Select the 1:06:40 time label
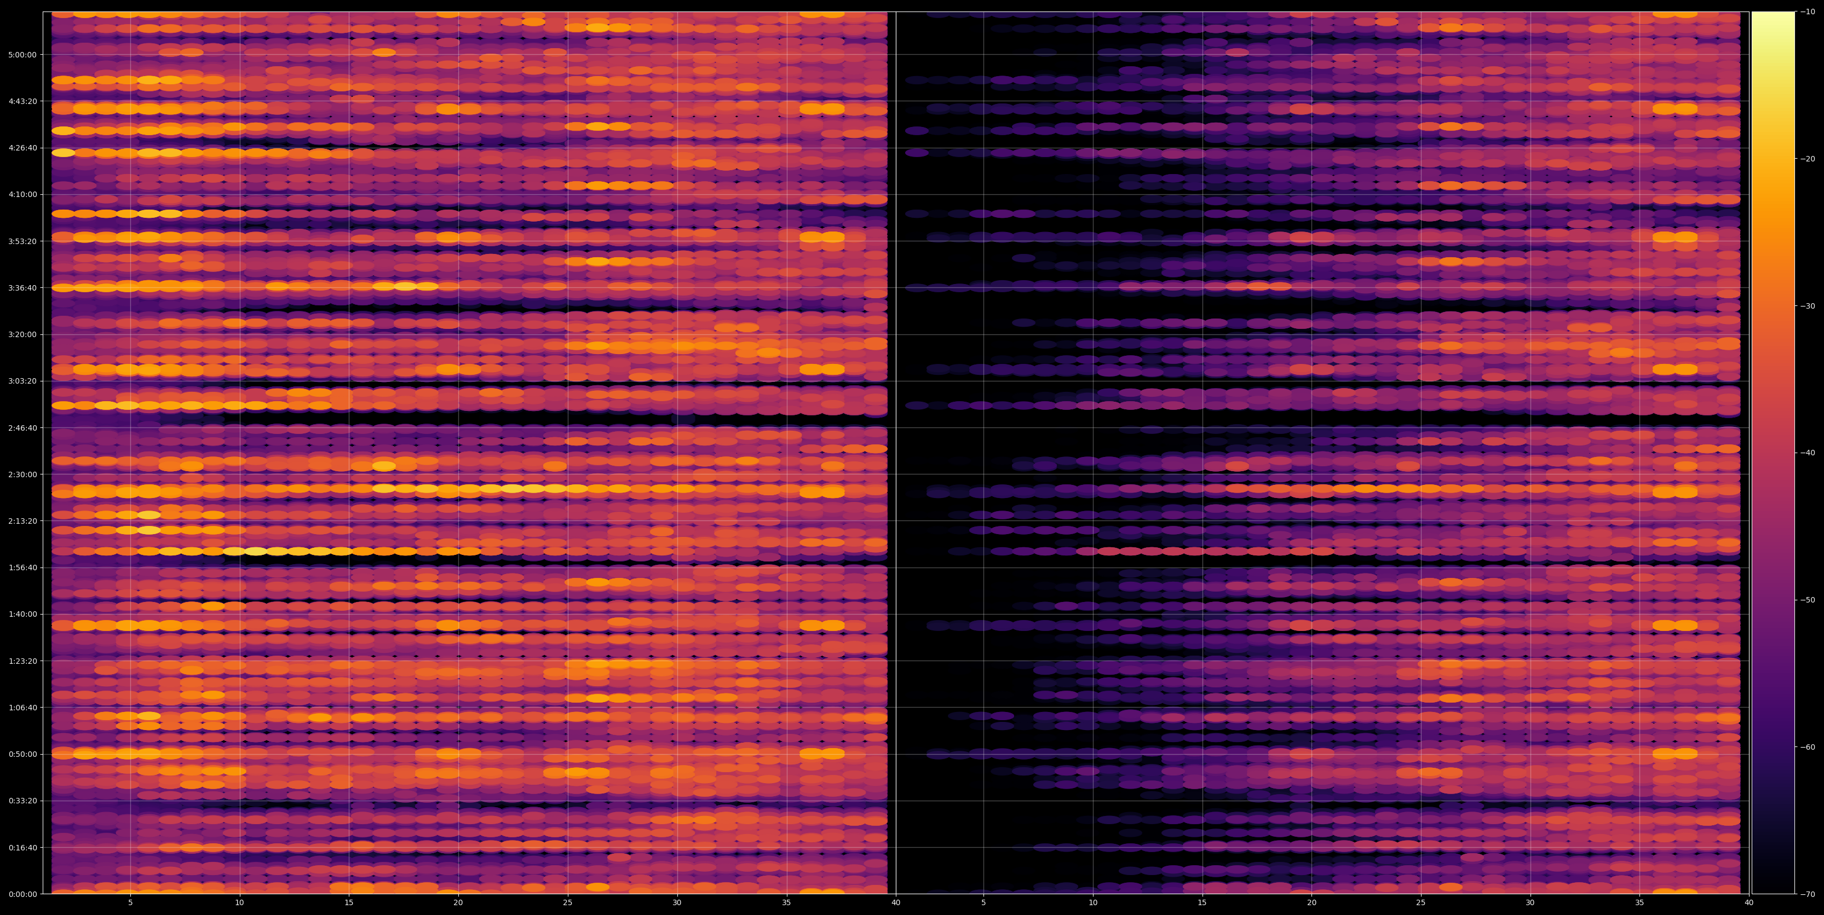Viewport: 1824px width, 915px height. (x=22, y=707)
